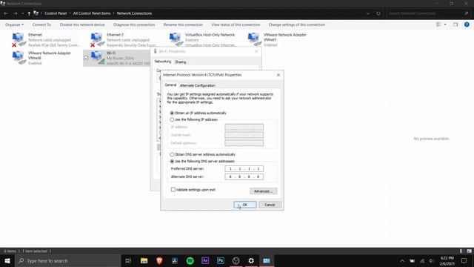Select the Networking tab in Wi-Fi Properties
Screen dimensions: 474x267
coord(163,62)
